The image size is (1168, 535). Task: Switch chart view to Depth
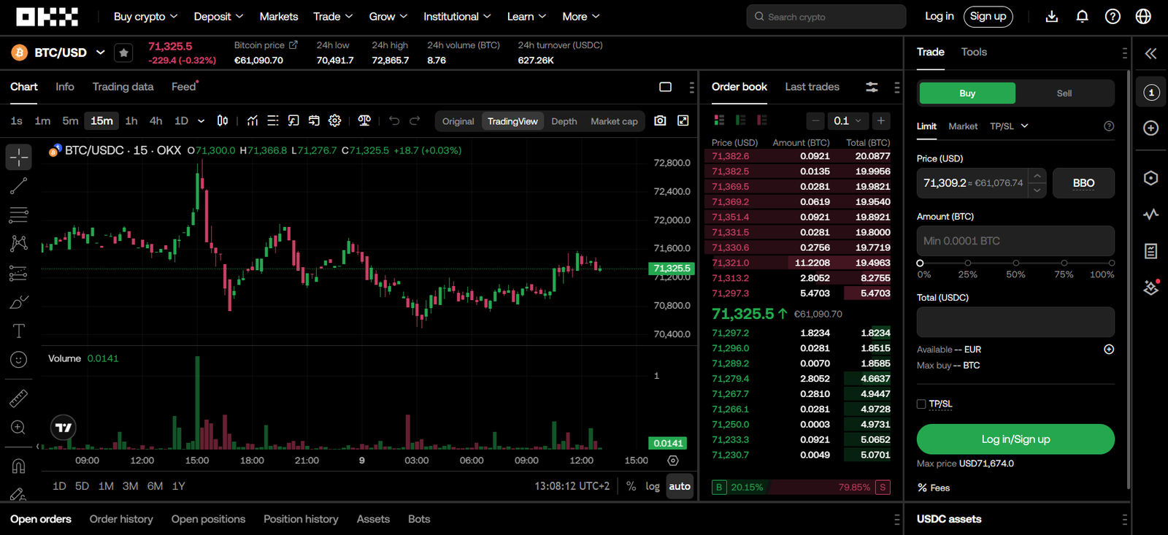tap(564, 121)
